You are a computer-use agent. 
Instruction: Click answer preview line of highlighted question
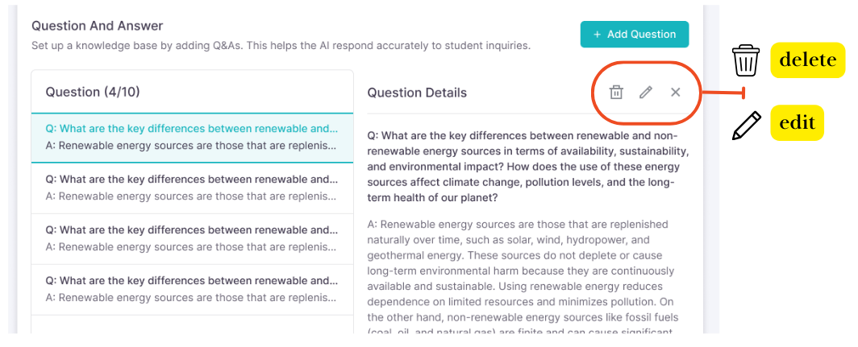tap(192, 146)
